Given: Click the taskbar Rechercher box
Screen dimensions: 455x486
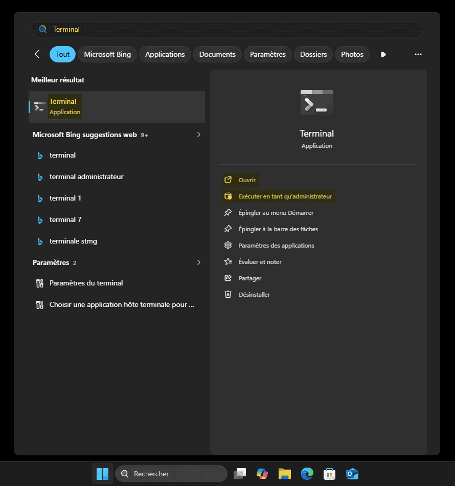Looking at the screenshot, I should (x=171, y=474).
